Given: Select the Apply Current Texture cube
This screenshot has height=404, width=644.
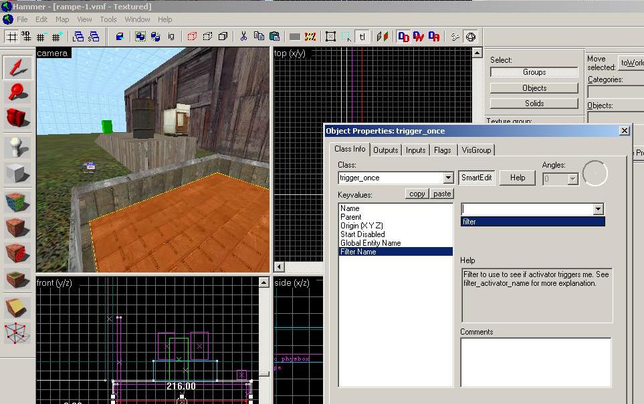Looking at the screenshot, I should click(17, 228).
